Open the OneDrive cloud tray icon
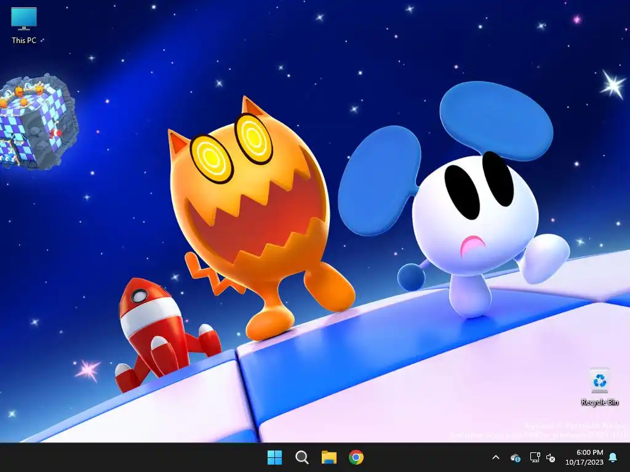Viewport: 630px width, 472px height. 515,457
